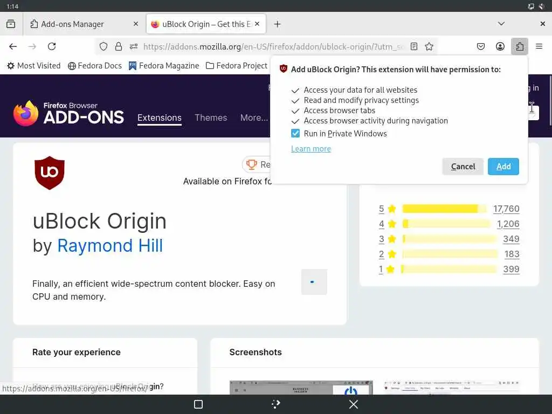Open Pocket save icon
This screenshot has width=552, height=414.
pyautogui.click(x=480, y=46)
